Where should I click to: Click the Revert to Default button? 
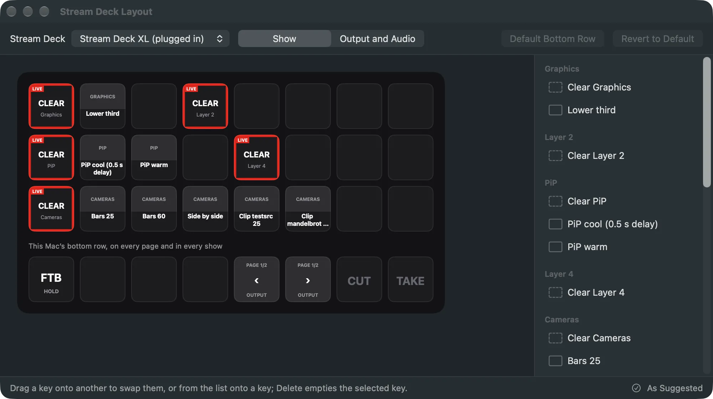(x=658, y=38)
